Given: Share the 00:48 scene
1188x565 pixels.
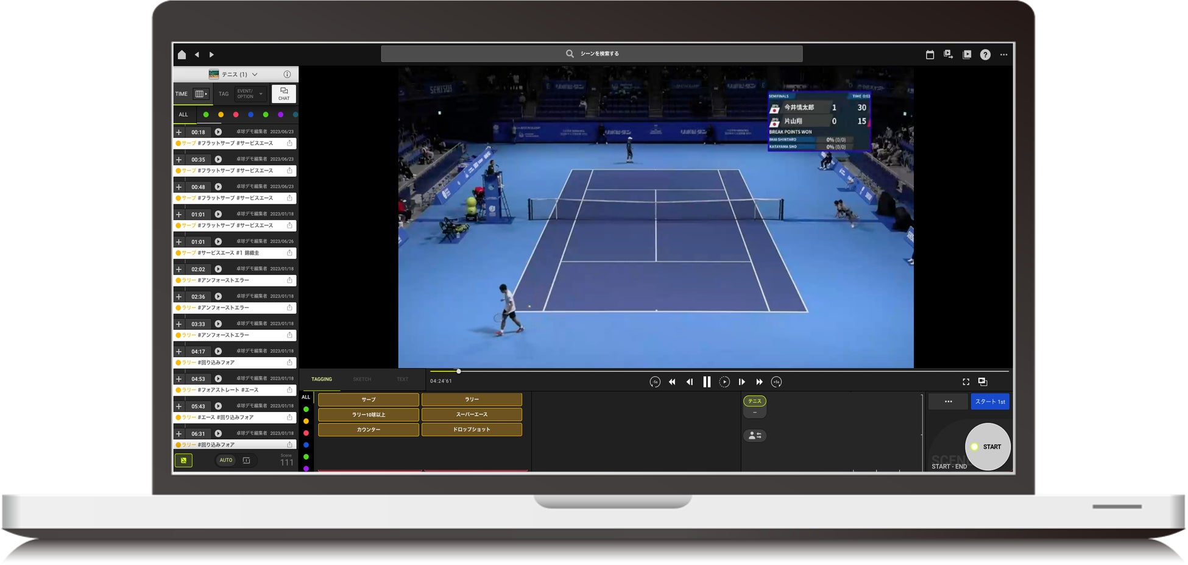Looking at the screenshot, I should tap(289, 198).
